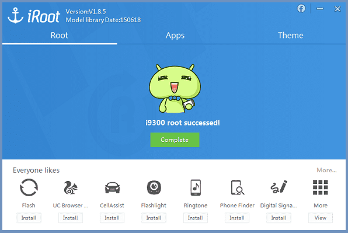Click the Flash refresh icon
The image size is (348, 233).
click(x=29, y=187)
